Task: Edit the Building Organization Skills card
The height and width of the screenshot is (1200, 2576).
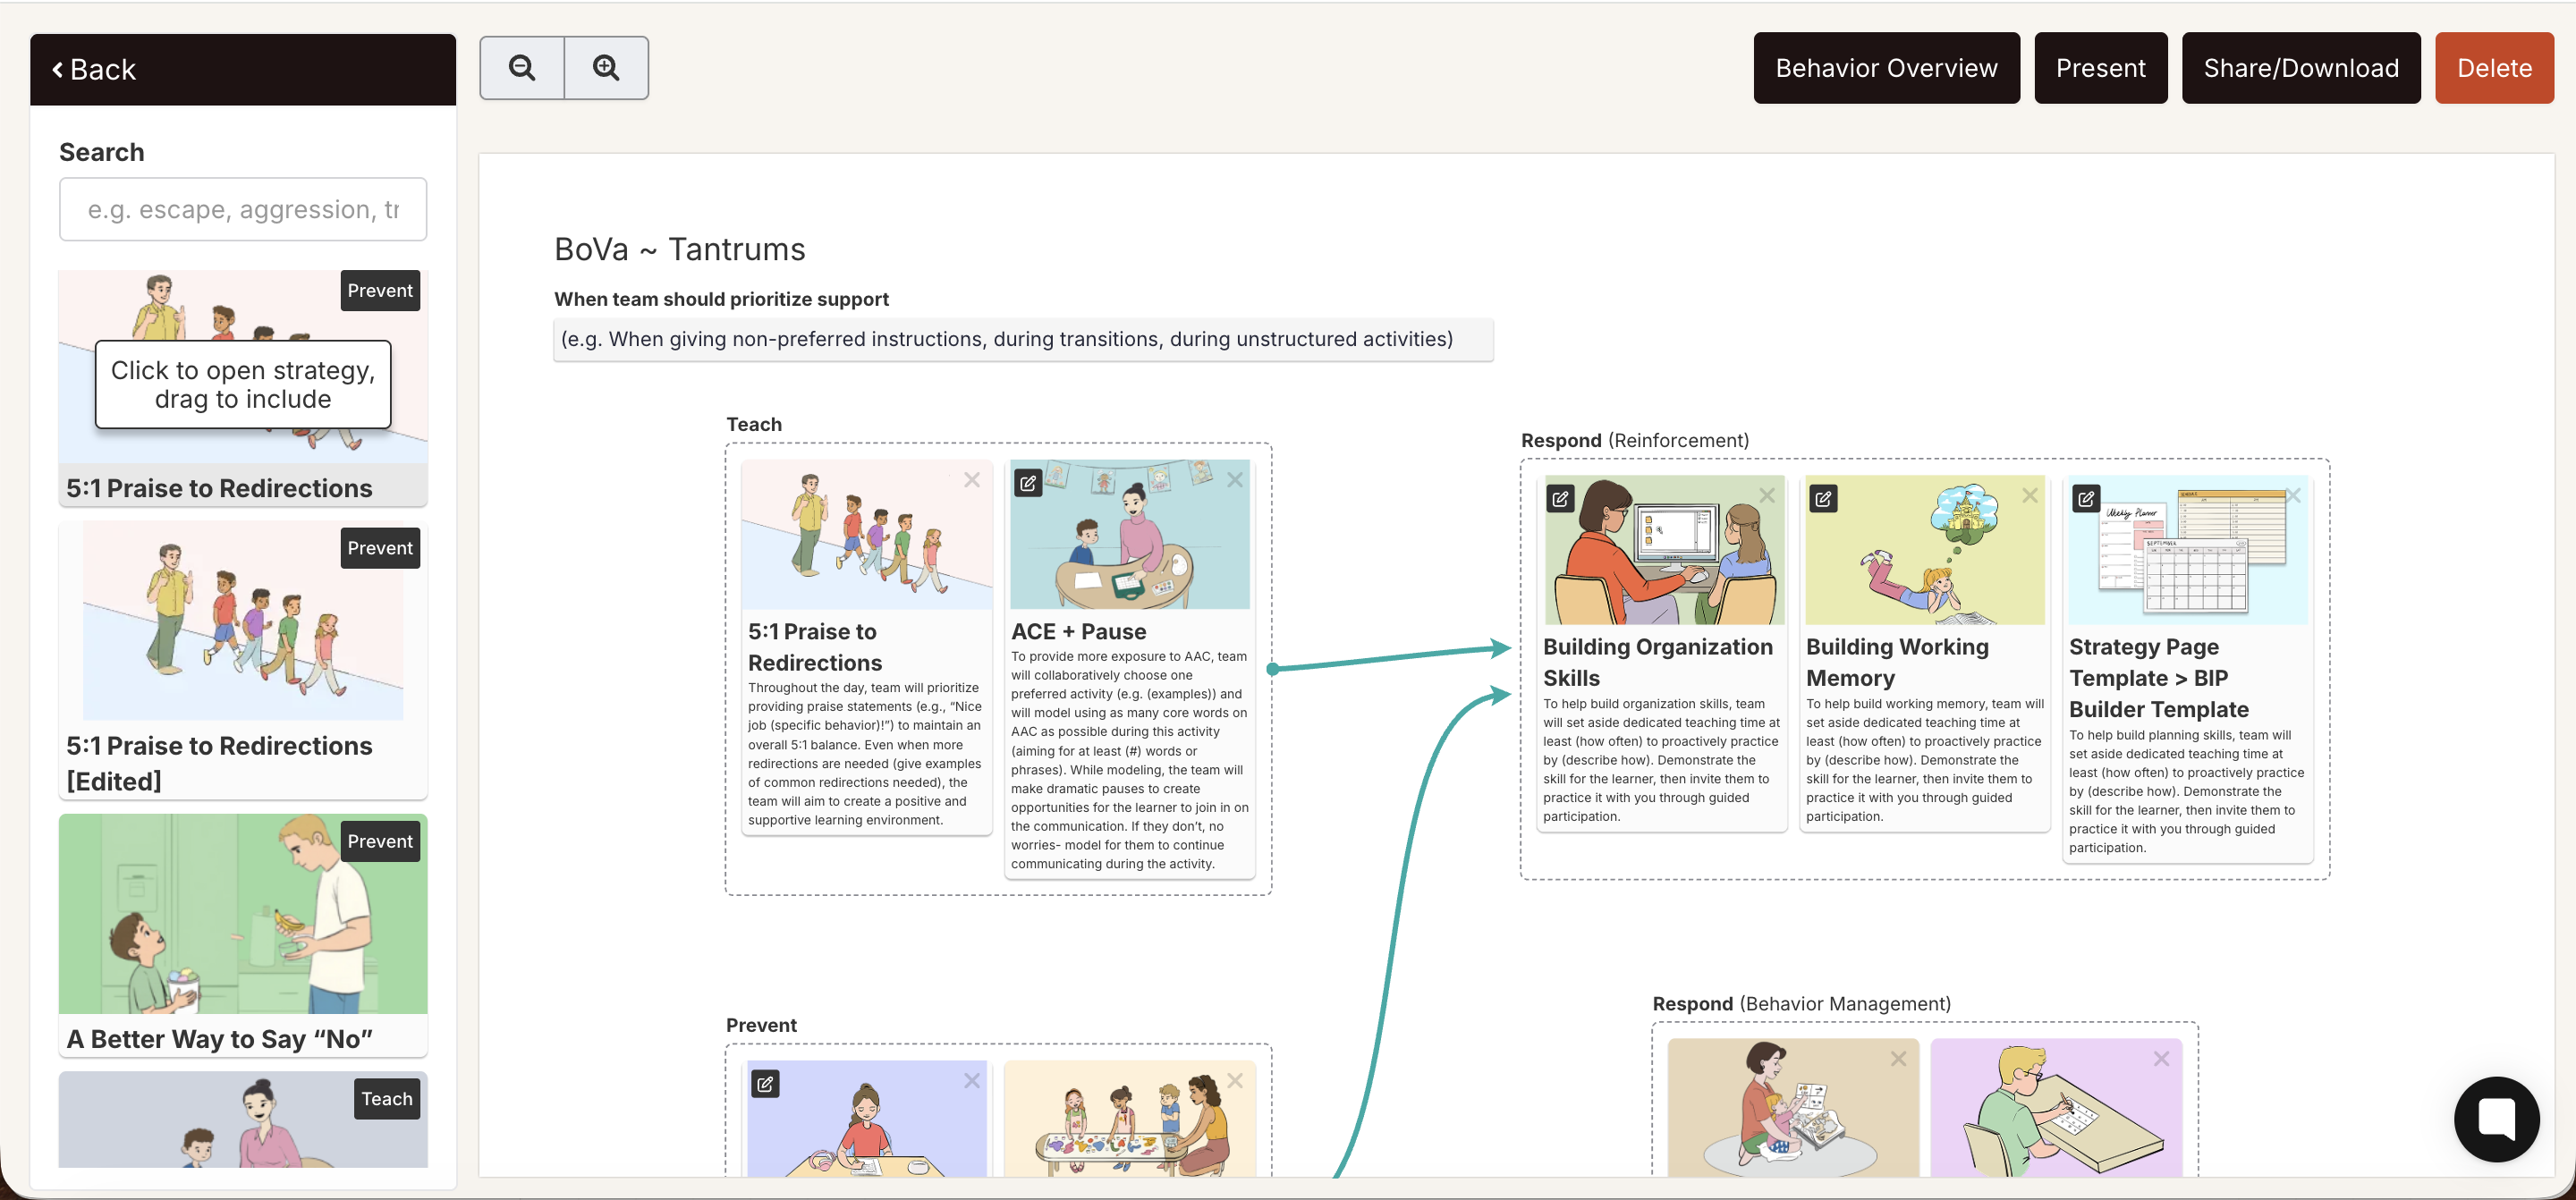Action: tap(1560, 498)
